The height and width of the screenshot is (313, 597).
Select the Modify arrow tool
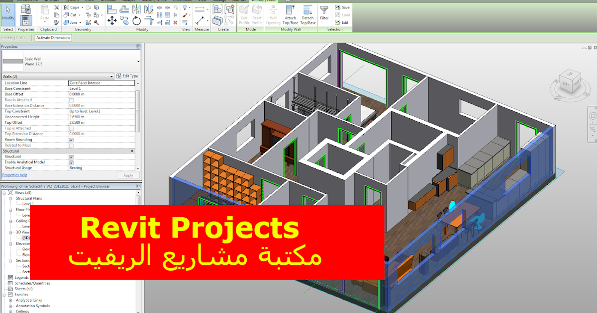click(8, 14)
